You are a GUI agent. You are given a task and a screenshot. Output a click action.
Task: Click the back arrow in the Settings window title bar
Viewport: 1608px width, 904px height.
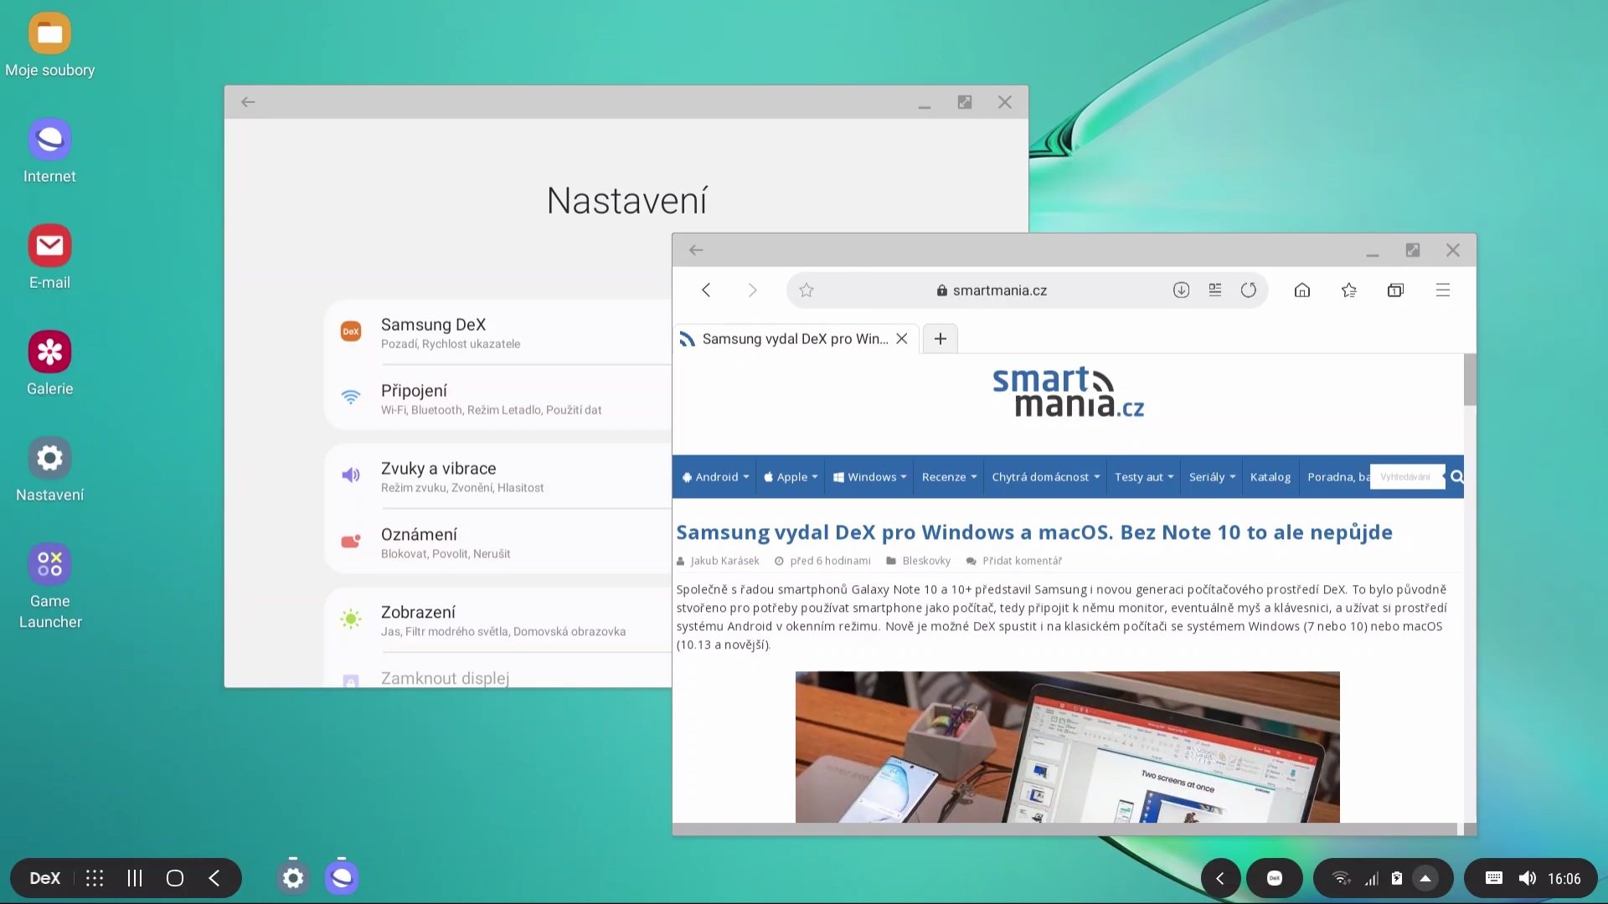(x=248, y=102)
